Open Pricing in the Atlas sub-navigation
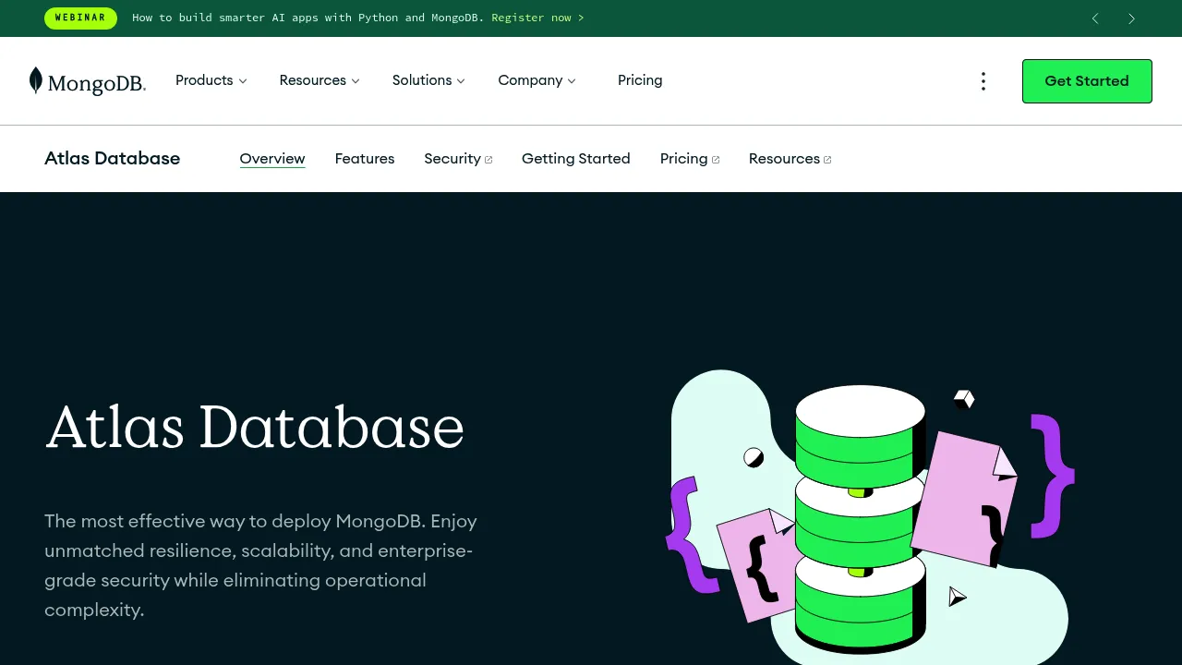Image resolution: width=1182 pixels, height=665 pixels. [x=690, y=159]
